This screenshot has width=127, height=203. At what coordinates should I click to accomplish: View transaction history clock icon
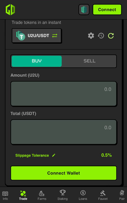click(101, 36)
